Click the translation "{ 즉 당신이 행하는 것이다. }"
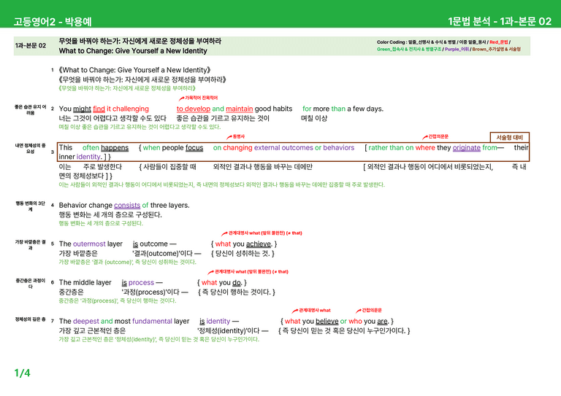The width and height of the screenshot is (561, 396). tap(237, 292)
